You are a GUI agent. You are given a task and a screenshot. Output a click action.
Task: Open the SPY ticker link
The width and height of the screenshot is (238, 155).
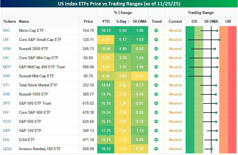[7, 104]
